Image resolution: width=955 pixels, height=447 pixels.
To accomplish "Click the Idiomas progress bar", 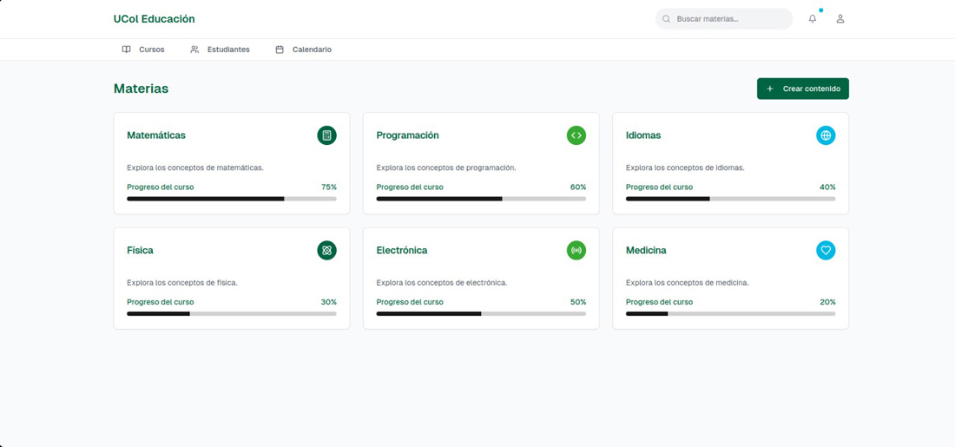I will (x=731, y=199).
